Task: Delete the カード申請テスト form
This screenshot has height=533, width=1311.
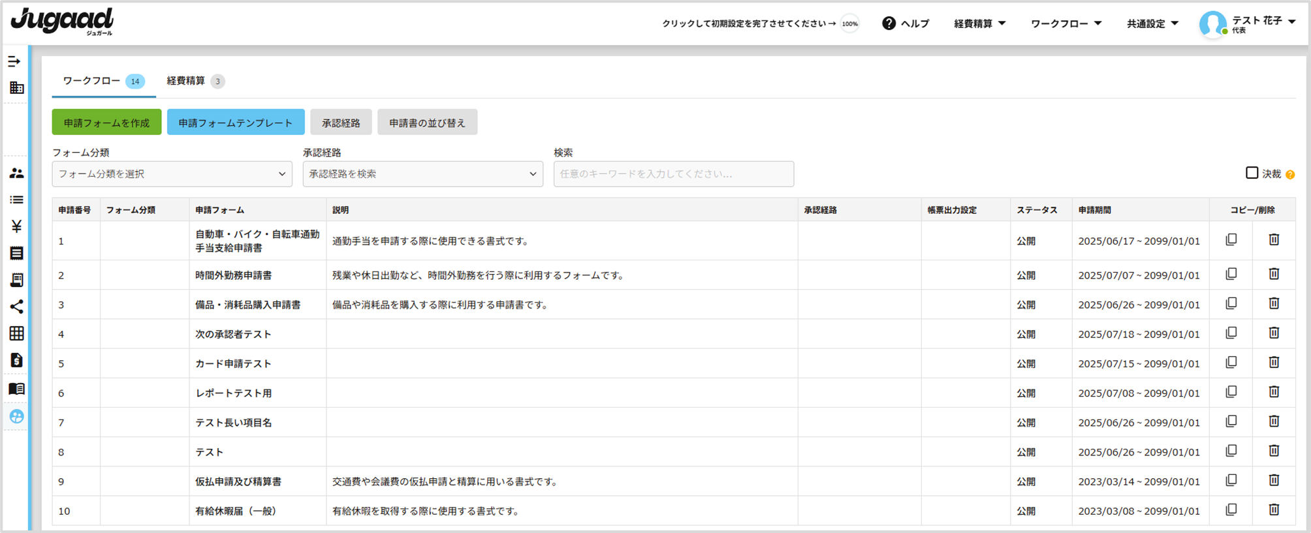Action: (x=1274, y=363)
